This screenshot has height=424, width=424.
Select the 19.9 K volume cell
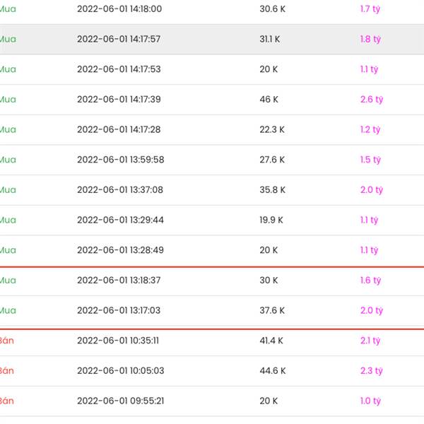coord(271,220)
